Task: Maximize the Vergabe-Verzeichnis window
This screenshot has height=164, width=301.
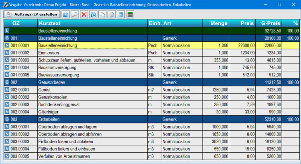Action: (279, 4)
